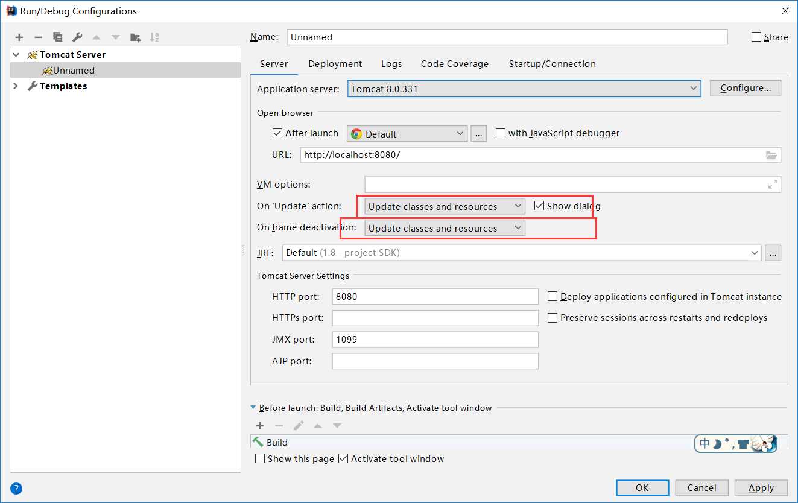This screenshot has width=798, height=503.
Task: Add before launch task plus icon
Action: [260, 426]
